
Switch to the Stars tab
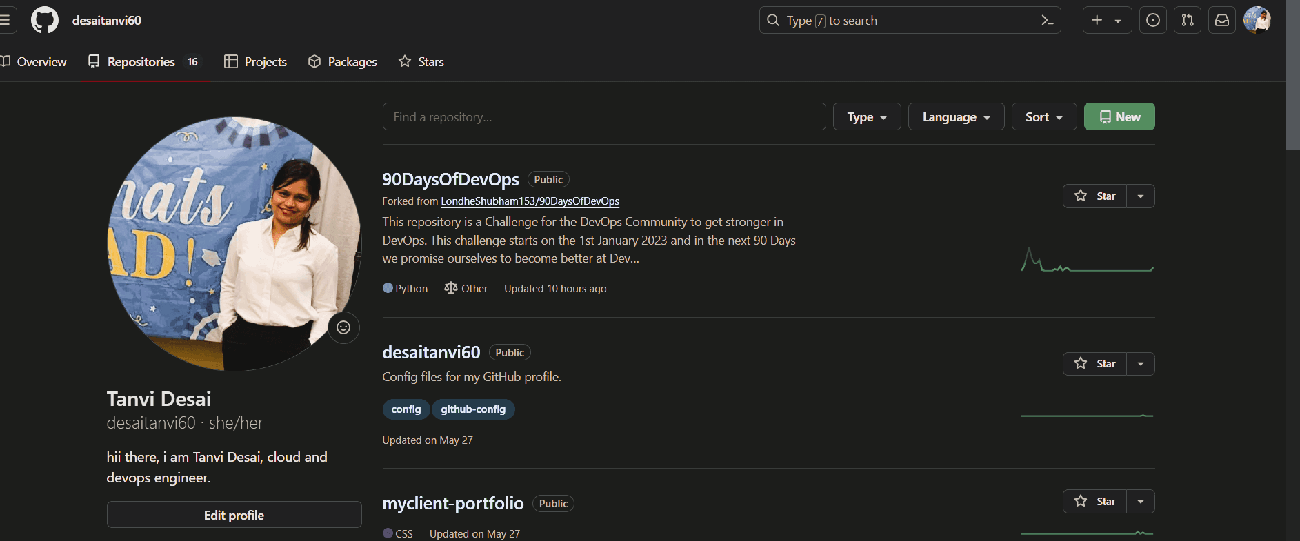coord(421,62)
